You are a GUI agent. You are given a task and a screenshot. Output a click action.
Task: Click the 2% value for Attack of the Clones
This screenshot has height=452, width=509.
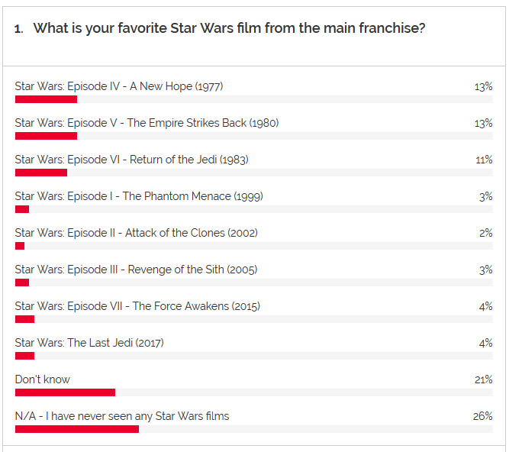[486, 233]
